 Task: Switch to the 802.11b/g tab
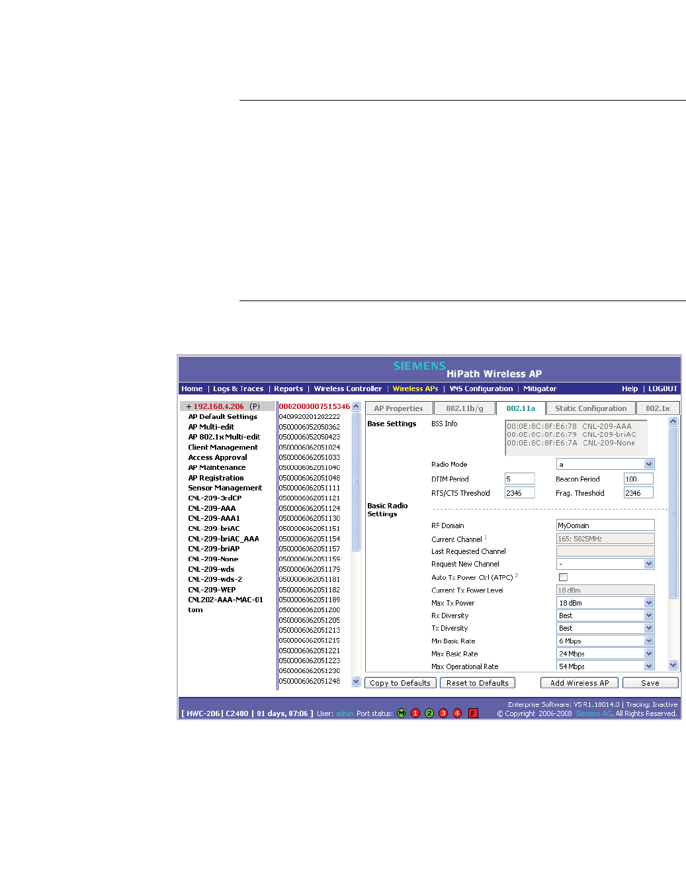[x=464, y=408]
